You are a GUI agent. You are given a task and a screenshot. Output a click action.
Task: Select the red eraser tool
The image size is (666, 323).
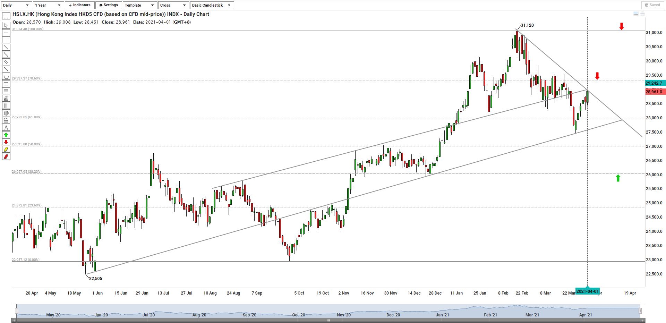[x=6, y=156]
